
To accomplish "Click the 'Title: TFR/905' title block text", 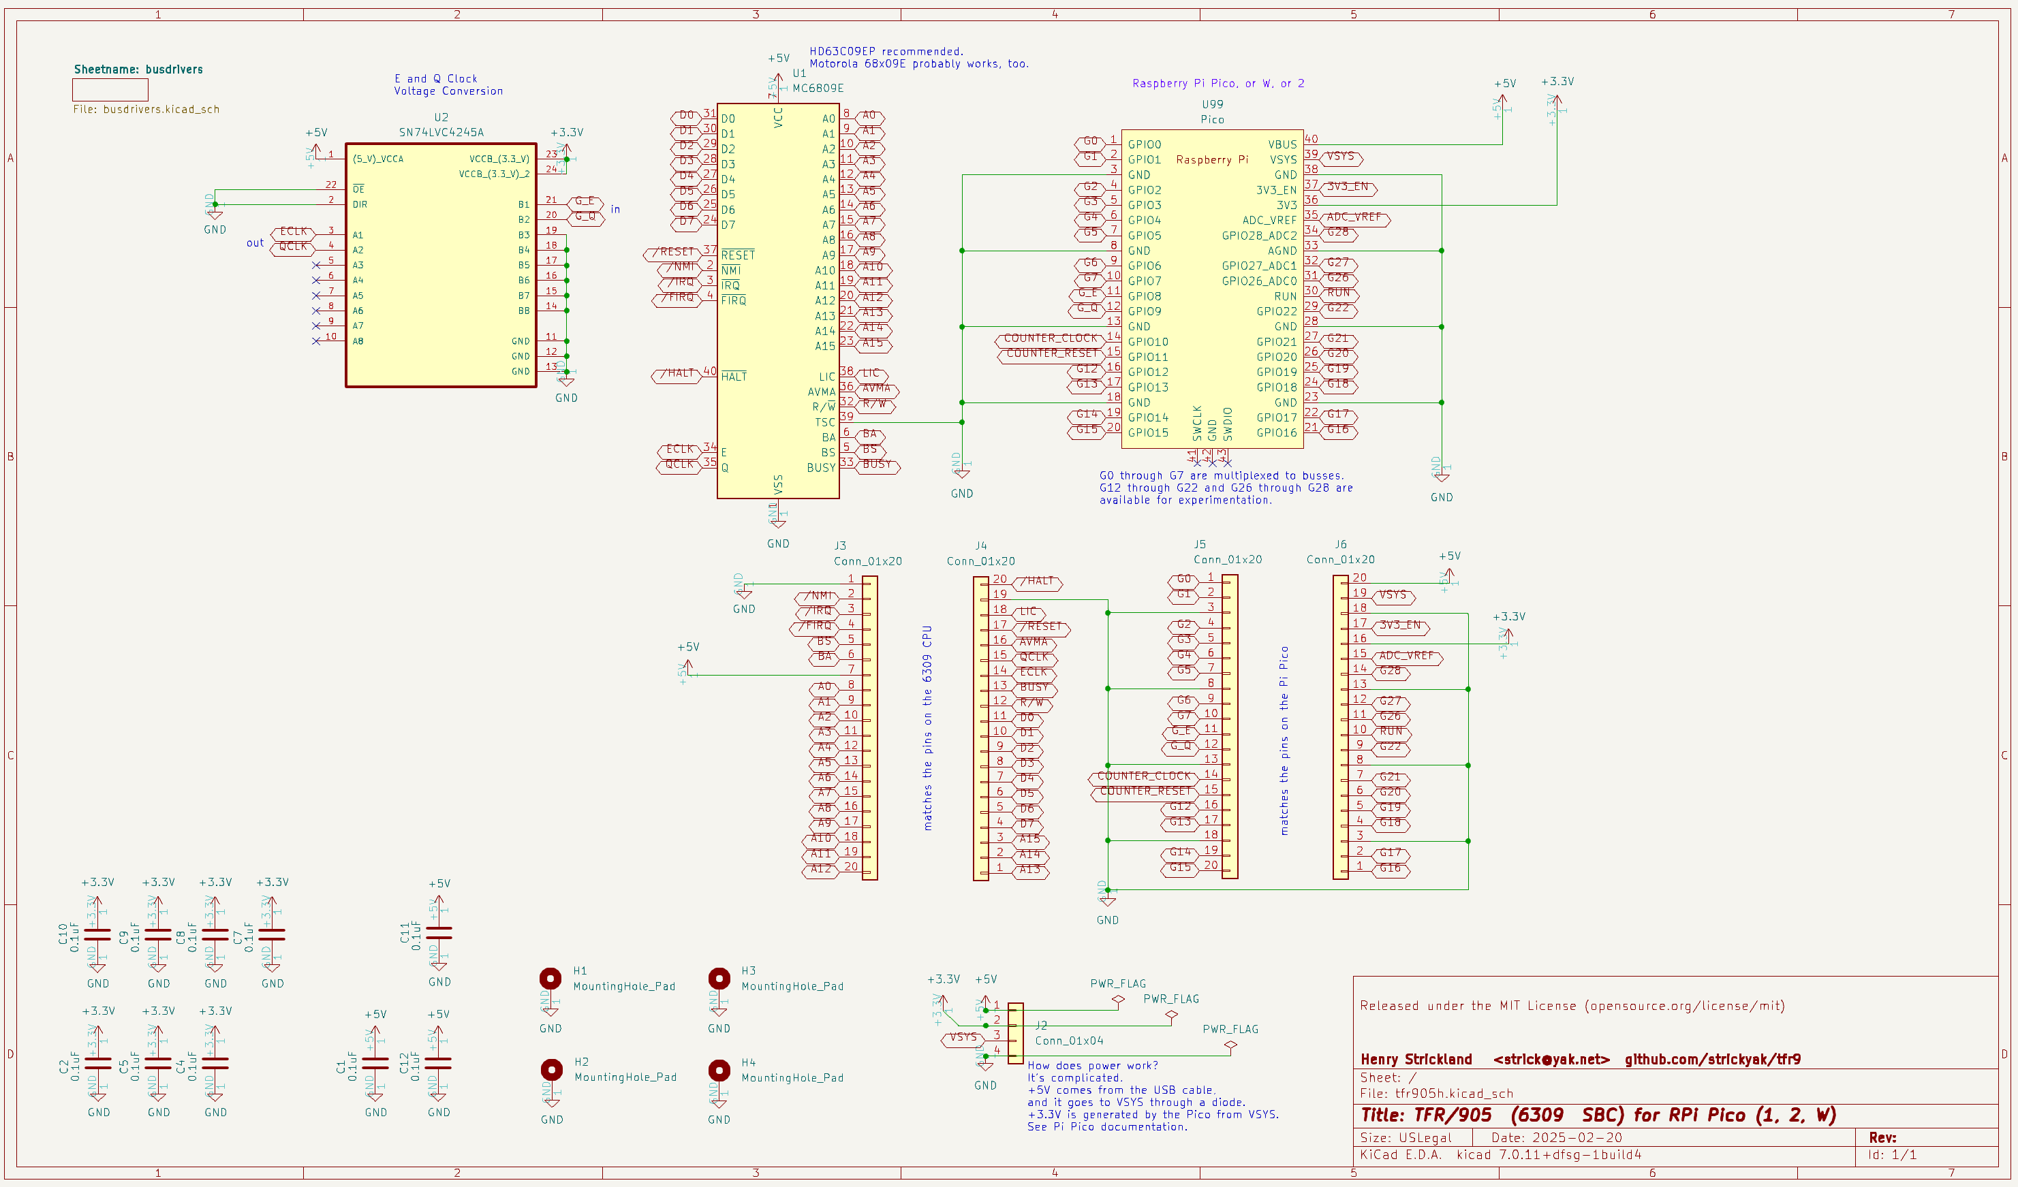I will (x=1598, y=1115).
